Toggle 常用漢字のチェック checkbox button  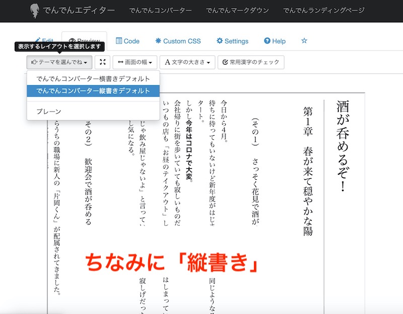[x=251, y=62]
